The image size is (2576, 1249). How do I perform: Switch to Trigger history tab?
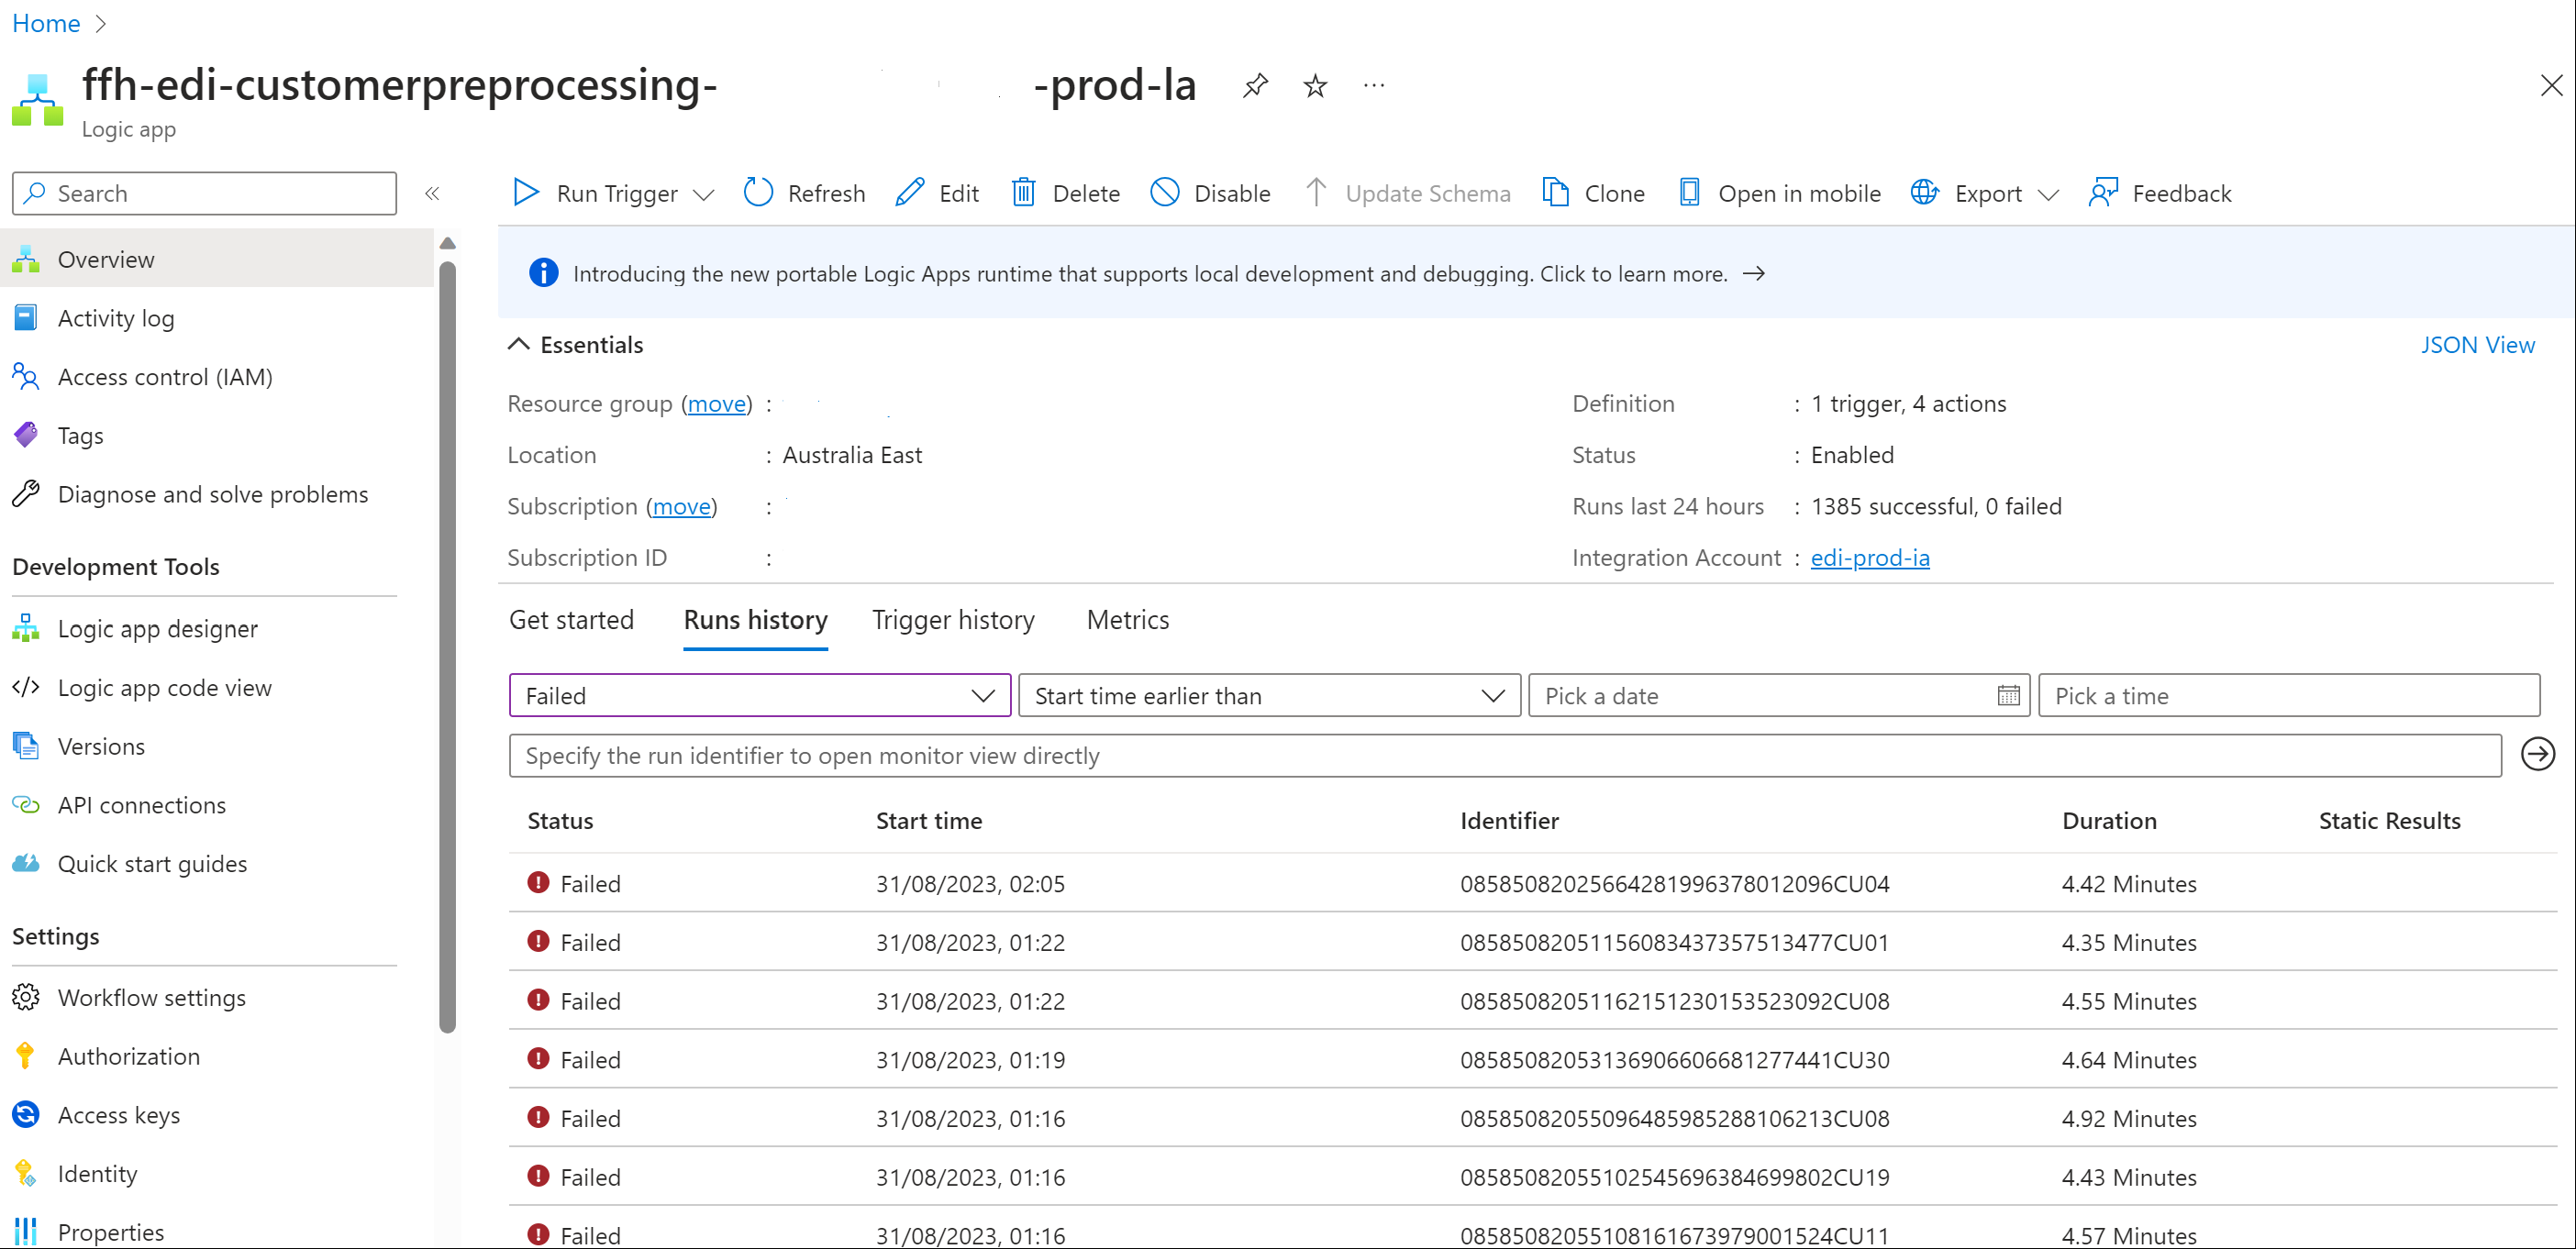953,620
